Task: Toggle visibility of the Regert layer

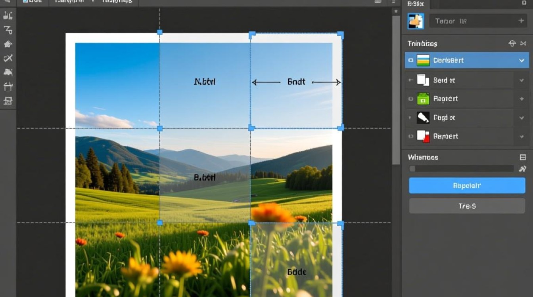Action: point(411,99)
